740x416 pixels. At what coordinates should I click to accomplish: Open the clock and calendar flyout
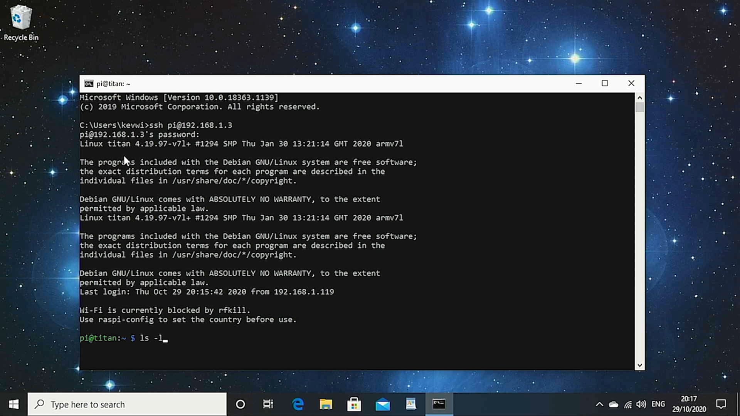[689, 404]
